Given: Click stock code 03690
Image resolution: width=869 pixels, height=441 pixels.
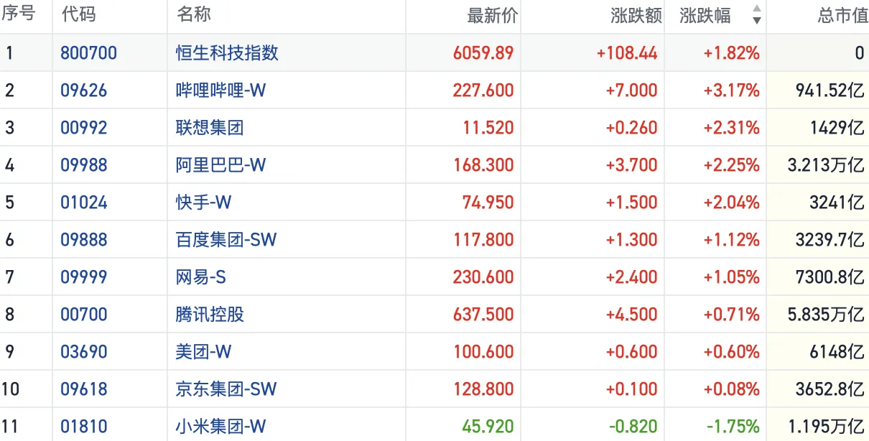Looking at the screenshot, I should 83,352.
